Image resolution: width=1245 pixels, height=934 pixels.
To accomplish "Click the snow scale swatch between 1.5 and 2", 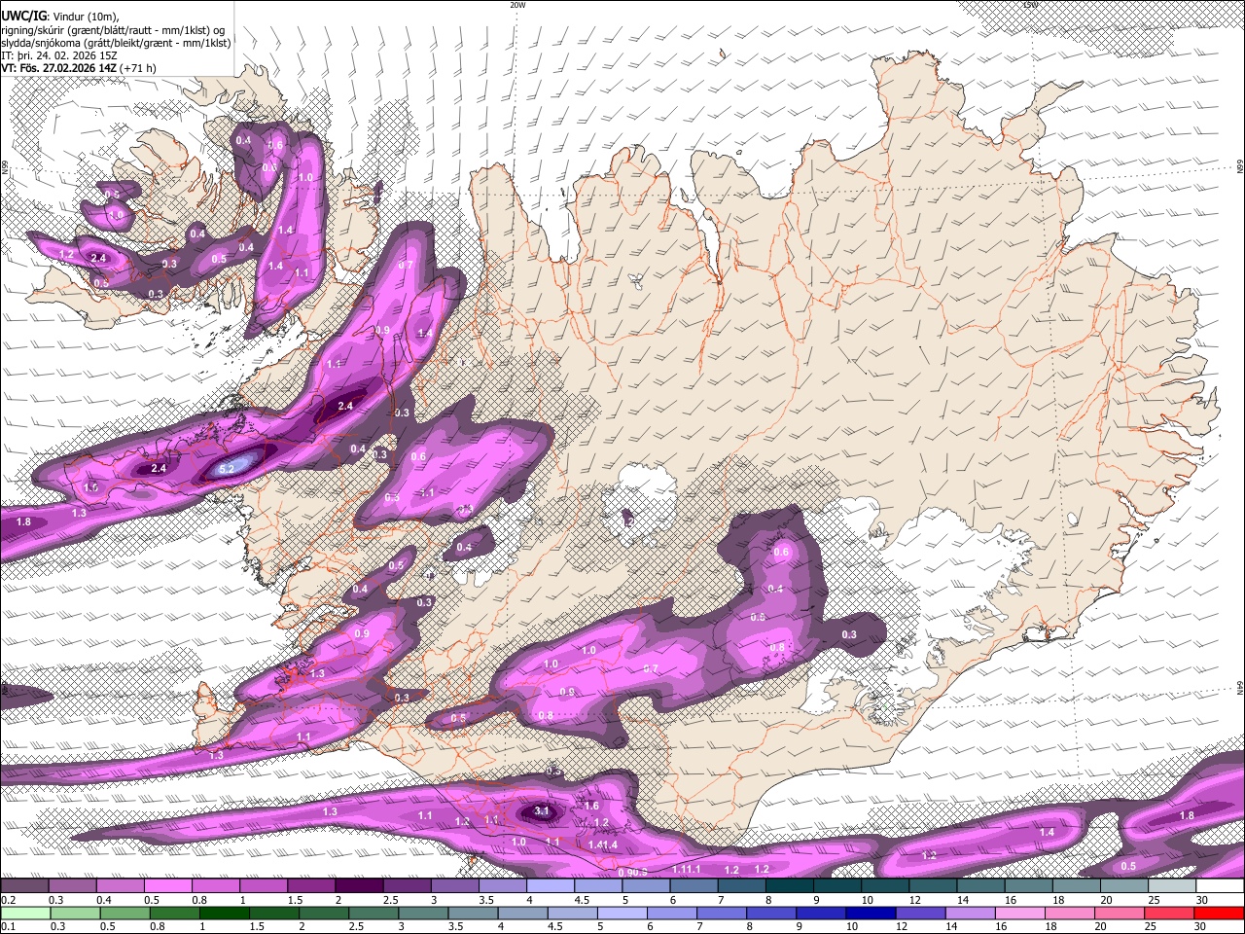I will coord(311,885).
